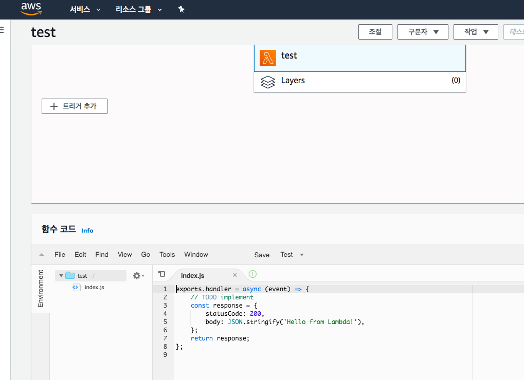Click the tab list icon left of index.js

[162, 274]
